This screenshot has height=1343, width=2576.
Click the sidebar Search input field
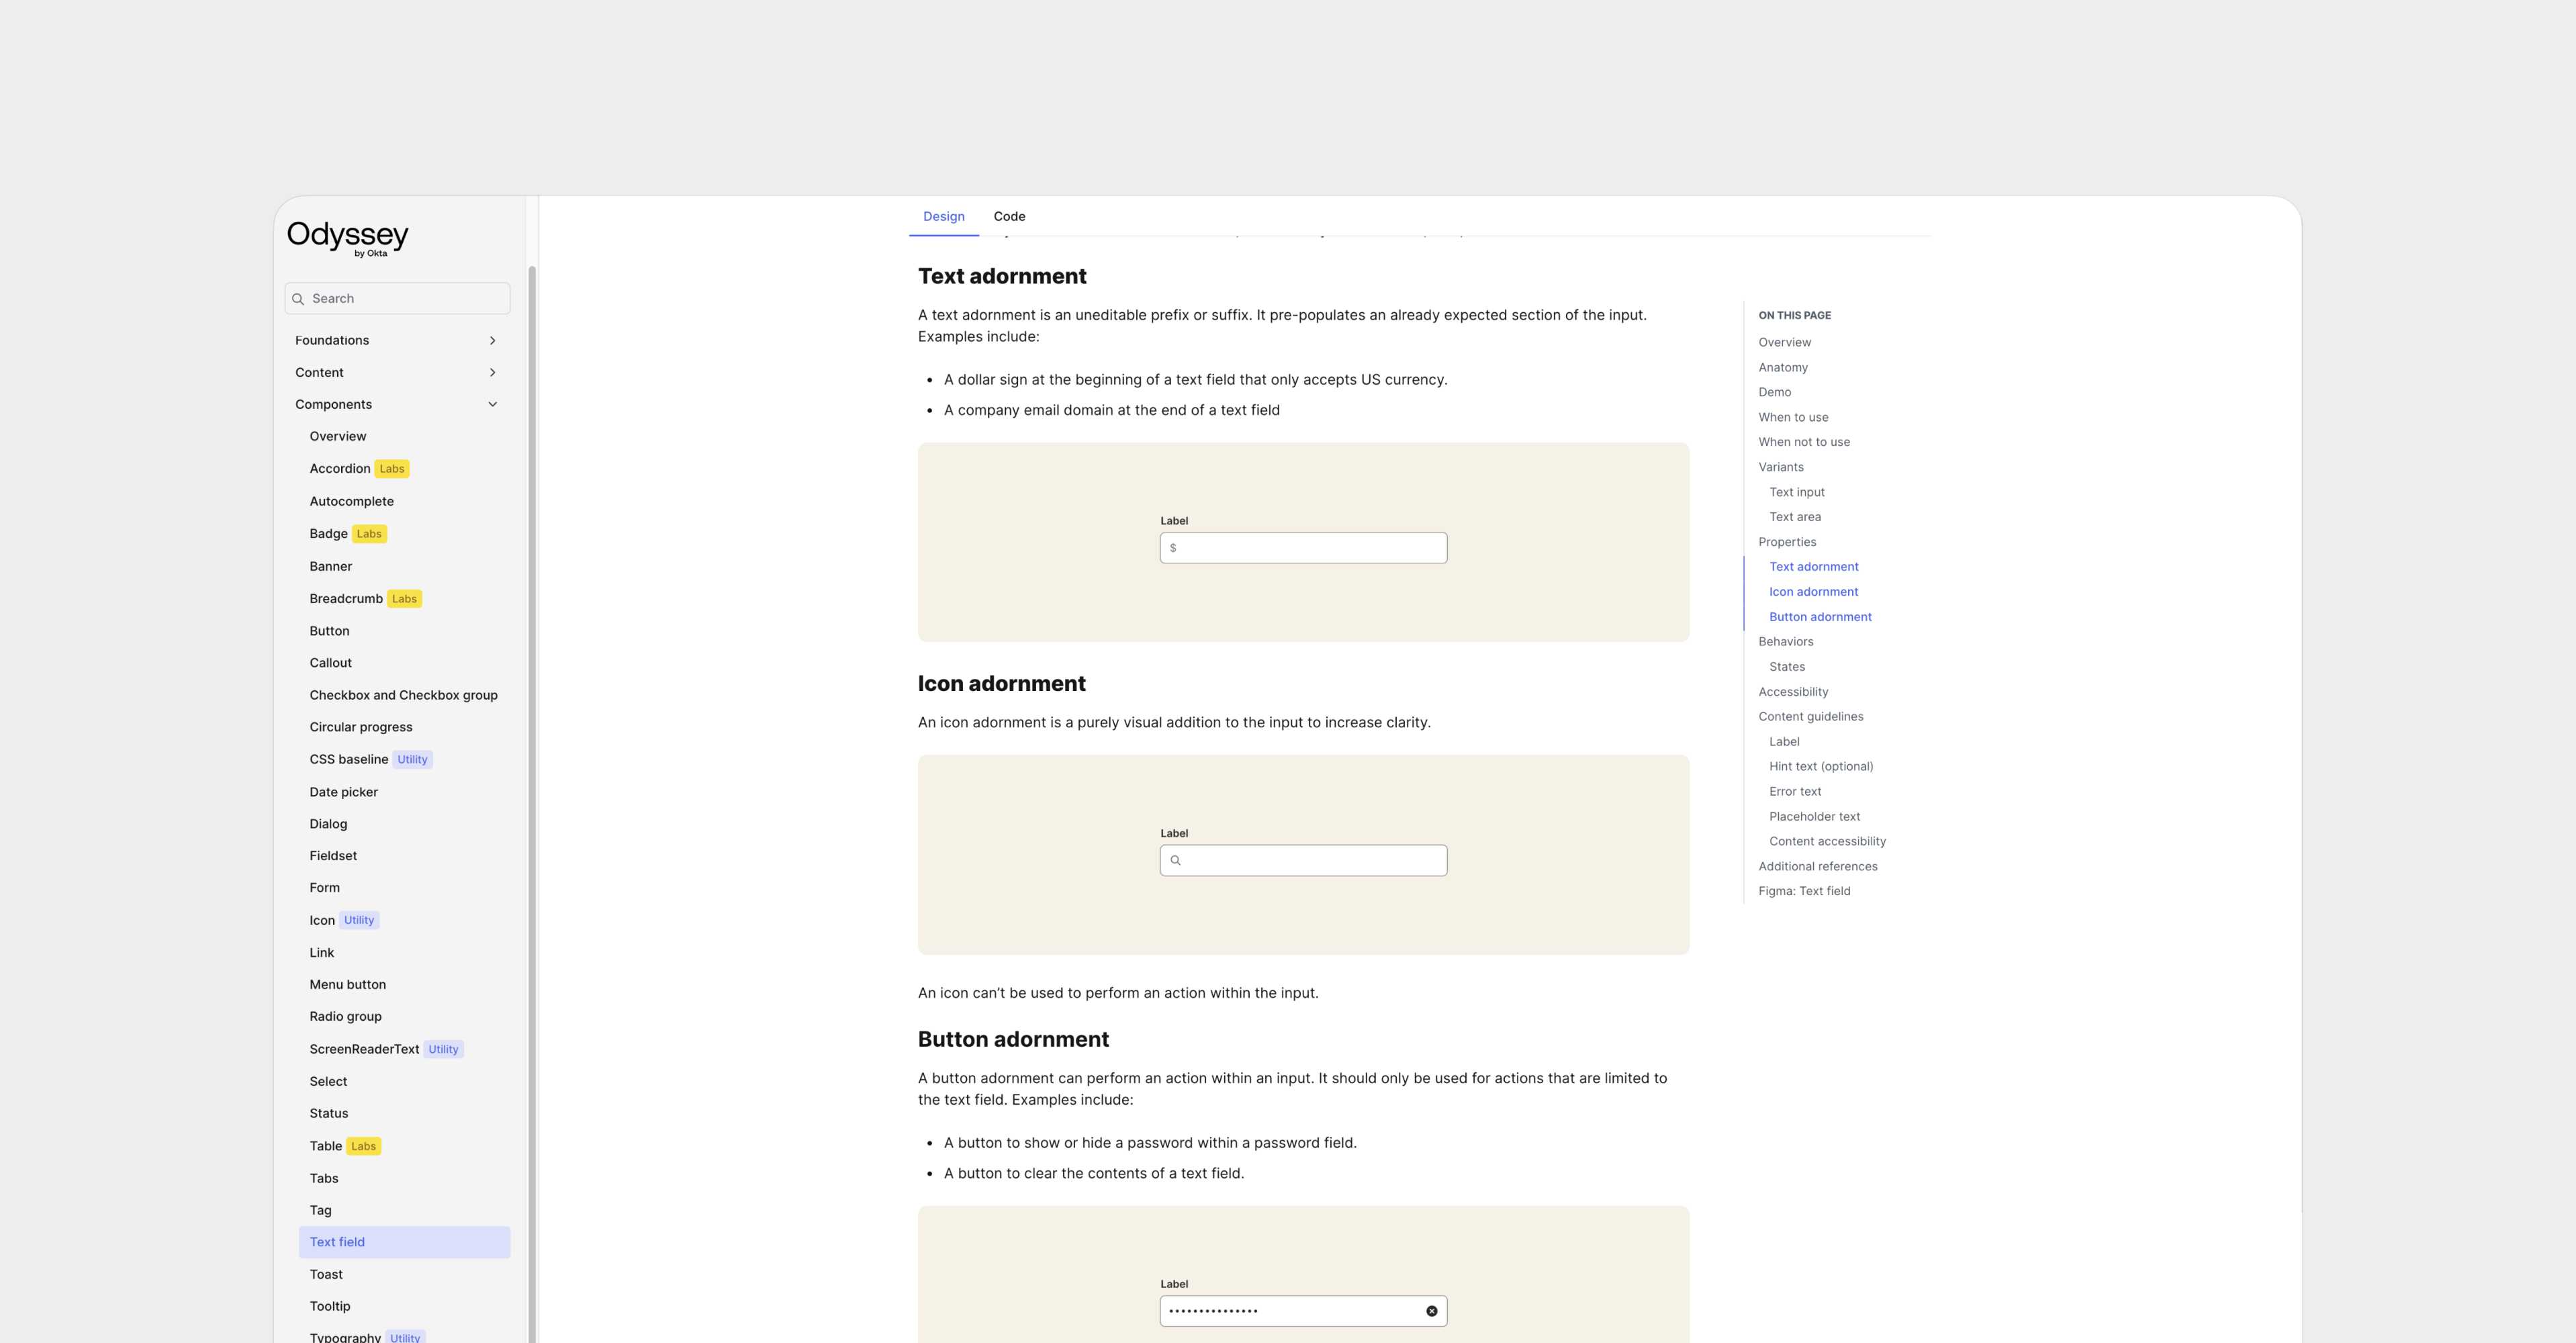click(x=405, y=299)
